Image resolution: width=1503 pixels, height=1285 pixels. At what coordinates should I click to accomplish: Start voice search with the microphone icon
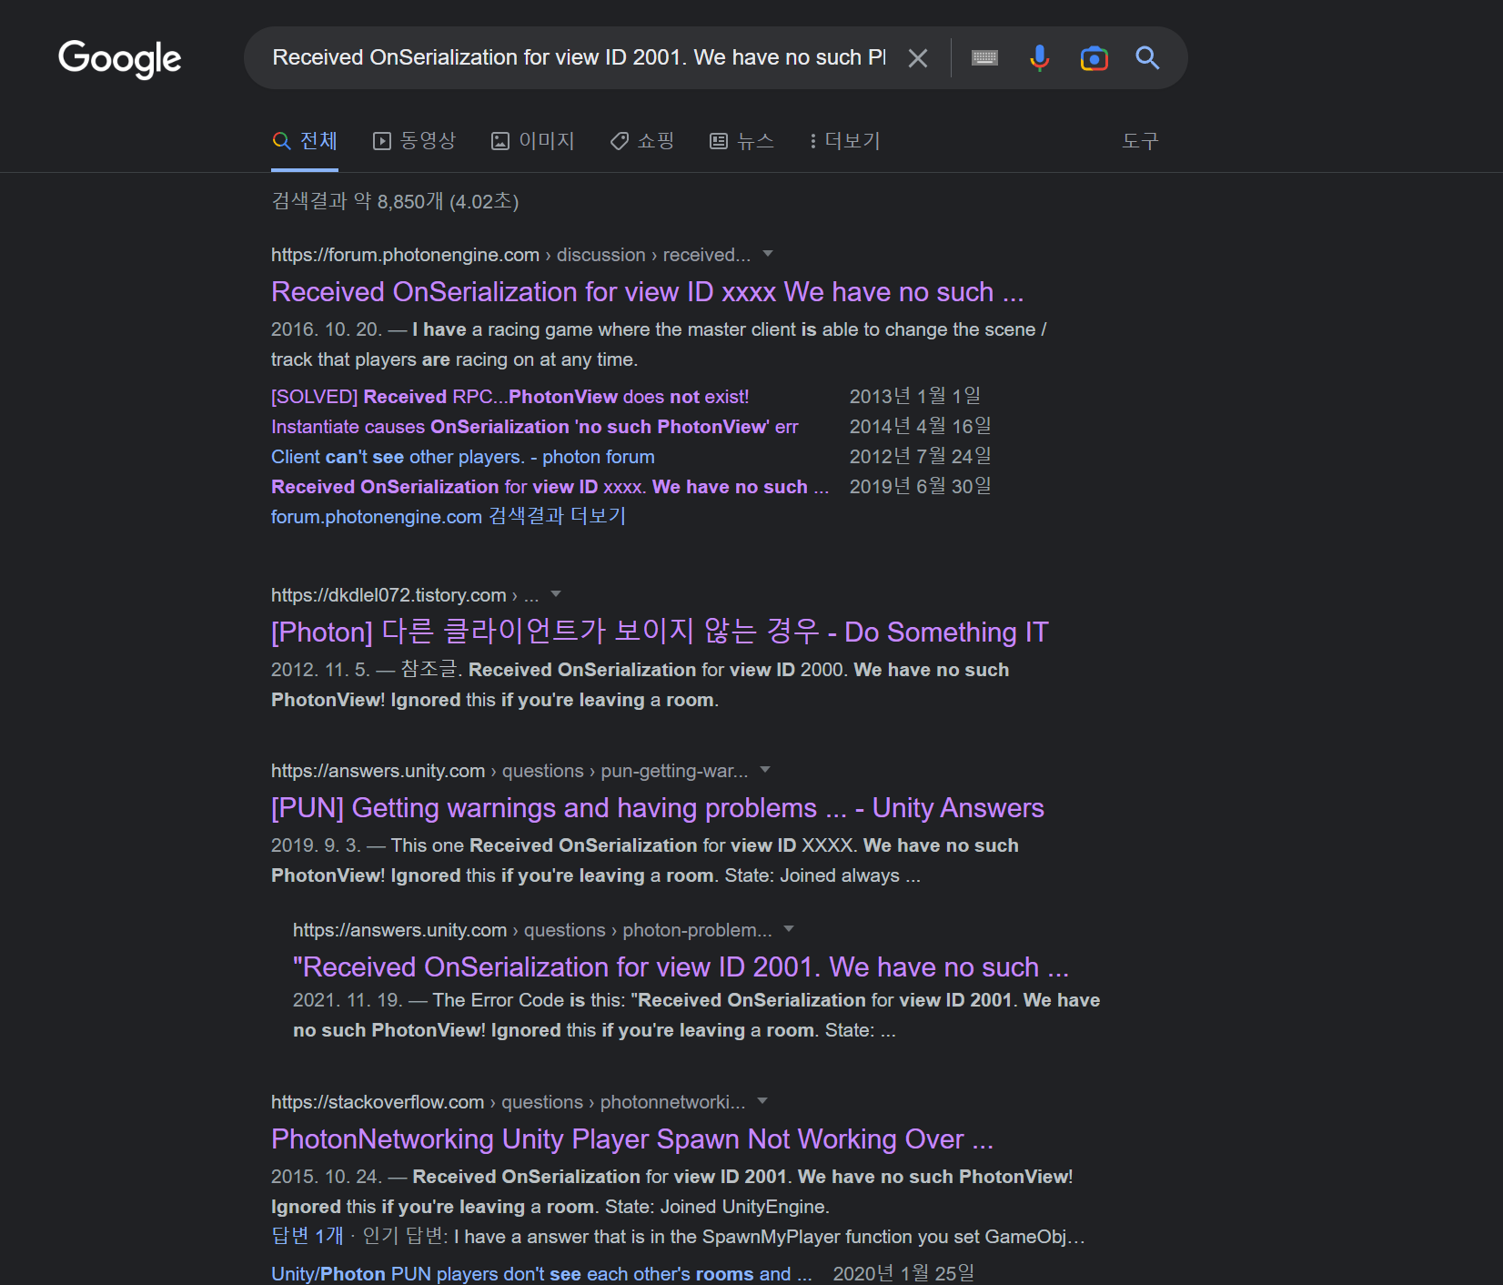point(1039,58)
